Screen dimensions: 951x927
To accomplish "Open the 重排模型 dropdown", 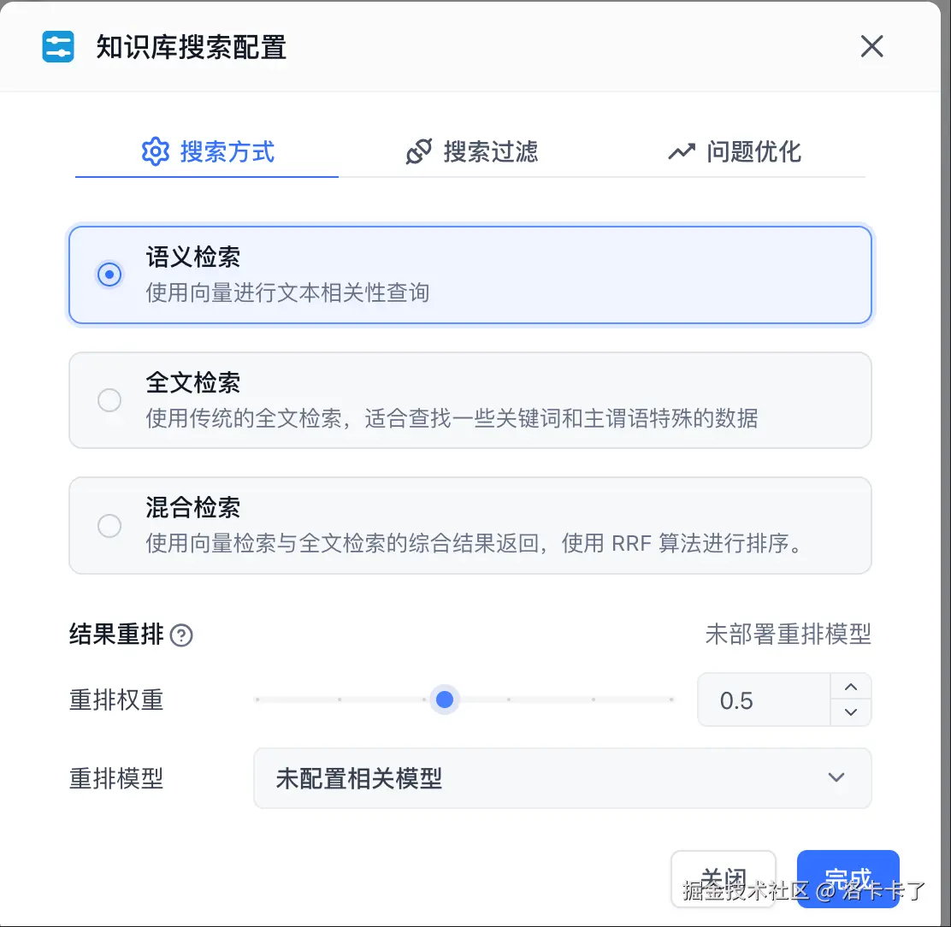I will point(562,778).
